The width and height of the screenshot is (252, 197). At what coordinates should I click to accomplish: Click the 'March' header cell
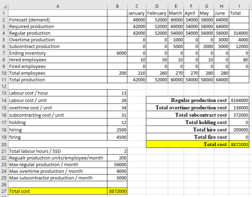(176, 13)
